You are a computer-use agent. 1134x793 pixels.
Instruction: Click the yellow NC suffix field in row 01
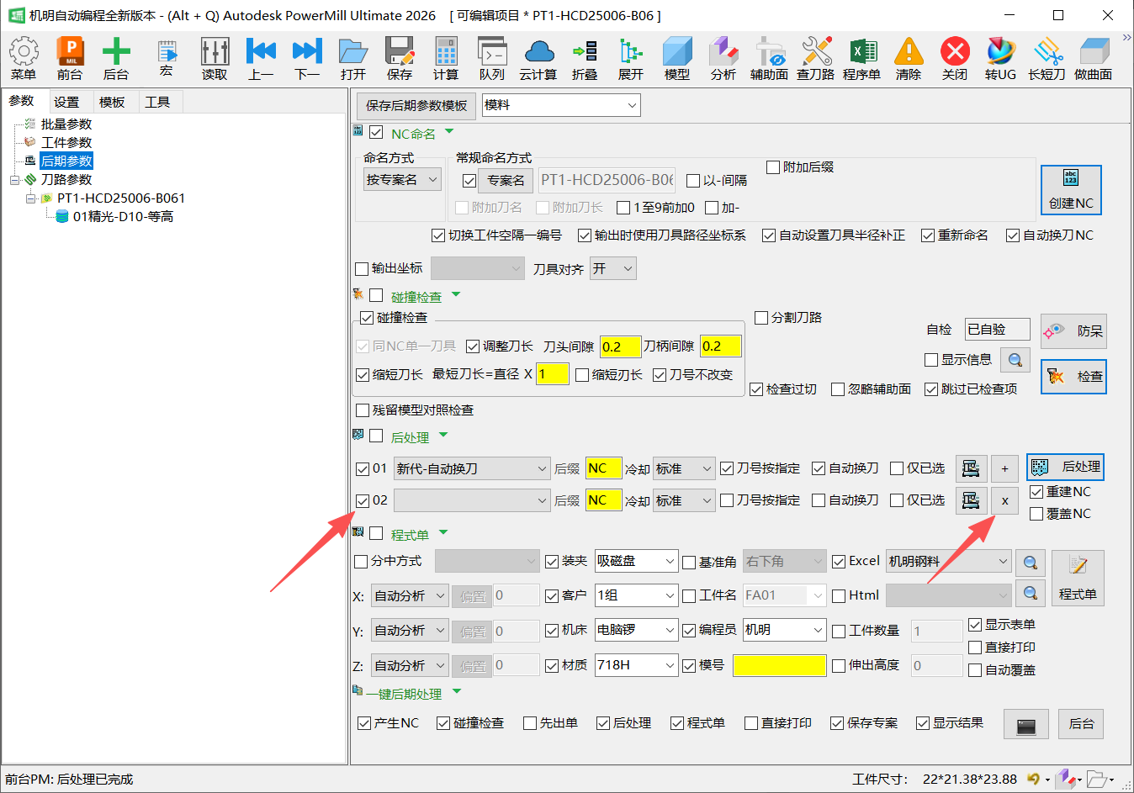click(603, 468)
